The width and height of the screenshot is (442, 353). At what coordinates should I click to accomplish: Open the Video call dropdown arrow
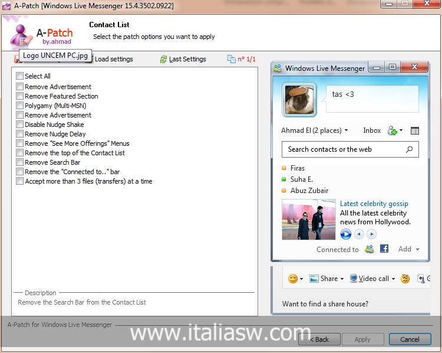[393, 279]
